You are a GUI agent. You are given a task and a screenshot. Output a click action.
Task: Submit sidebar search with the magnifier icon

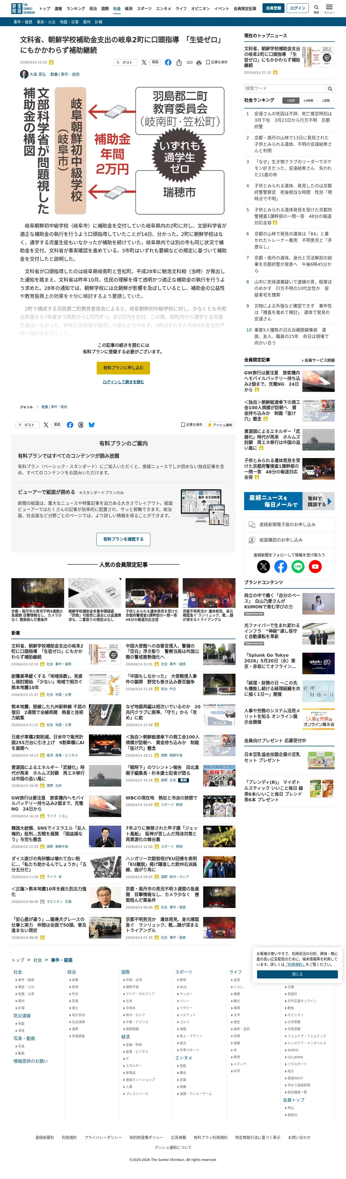(330, 88)
